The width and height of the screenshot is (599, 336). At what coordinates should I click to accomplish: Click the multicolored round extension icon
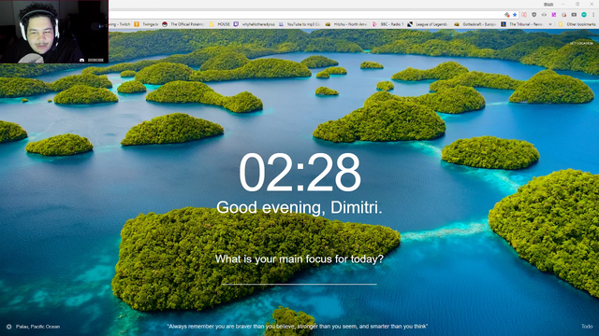pos(563,15)
